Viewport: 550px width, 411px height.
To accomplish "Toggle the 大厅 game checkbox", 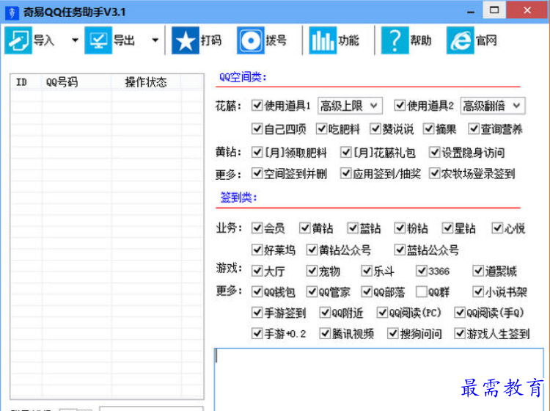I will click(257, 271).
